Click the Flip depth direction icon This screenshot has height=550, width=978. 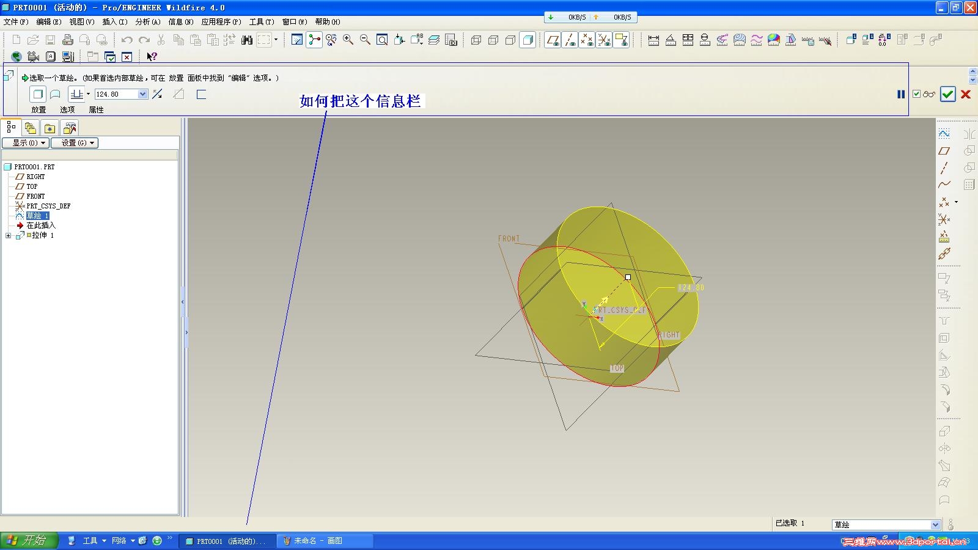158,94
